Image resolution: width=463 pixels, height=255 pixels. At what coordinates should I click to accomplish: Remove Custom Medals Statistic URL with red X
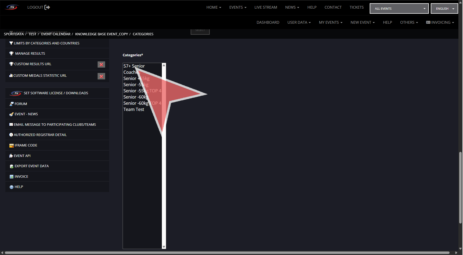point(101,76)
